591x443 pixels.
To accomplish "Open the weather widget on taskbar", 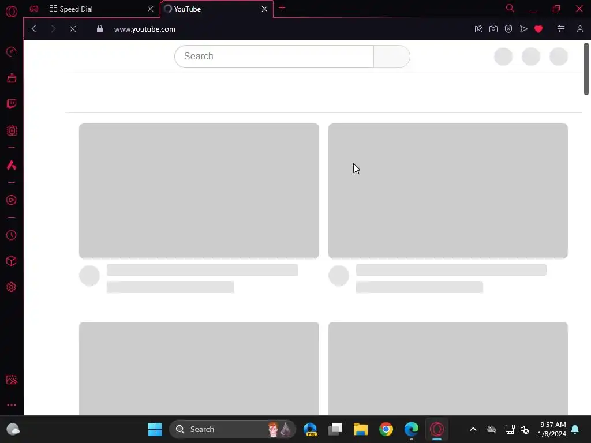I will 13,429.
